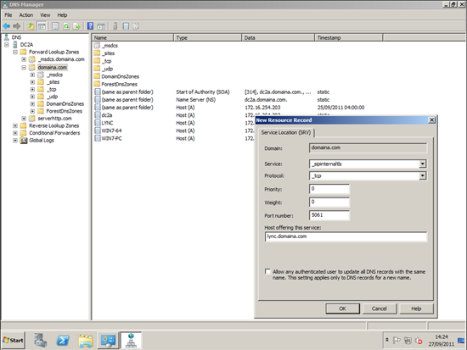Viewport: 467px width, 350px height.
Task: Click the Show desktop icon beside the clock
Action: (461, 340)
